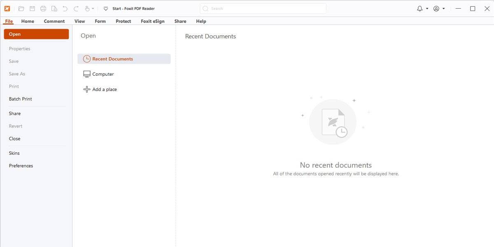Choose Batch Print in the sidebar
Viewport: 494px width, 247px height.
click(21, 99)
